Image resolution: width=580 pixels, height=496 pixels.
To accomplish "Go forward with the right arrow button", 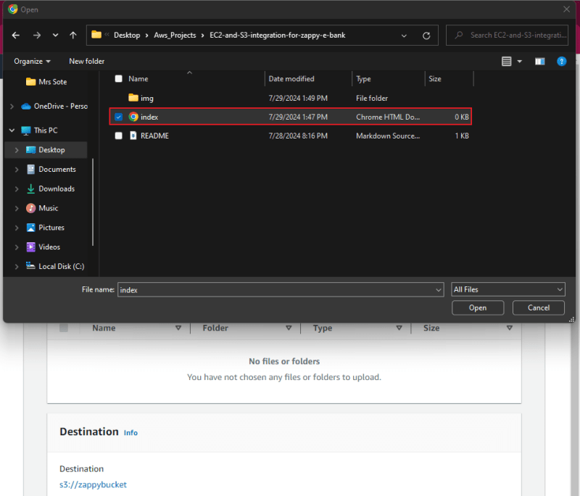I will point(37,35).
